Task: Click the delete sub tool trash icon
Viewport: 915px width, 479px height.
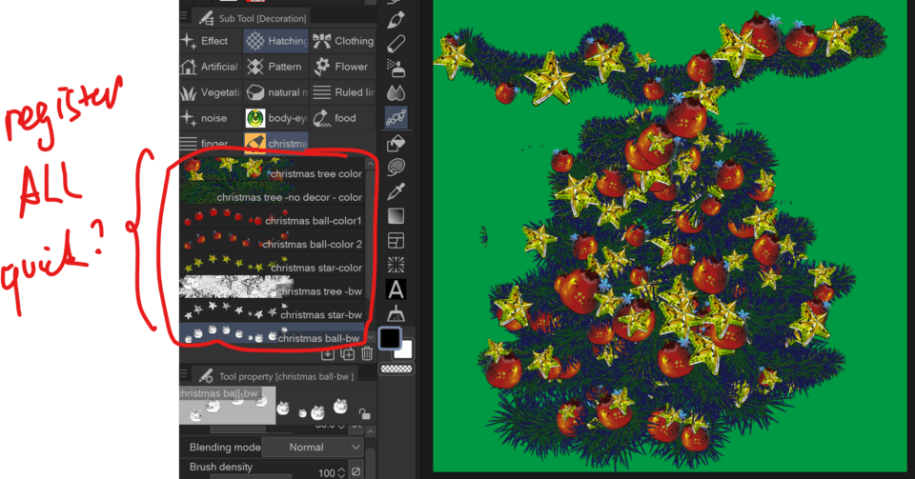Action: (x=367, y=353)
